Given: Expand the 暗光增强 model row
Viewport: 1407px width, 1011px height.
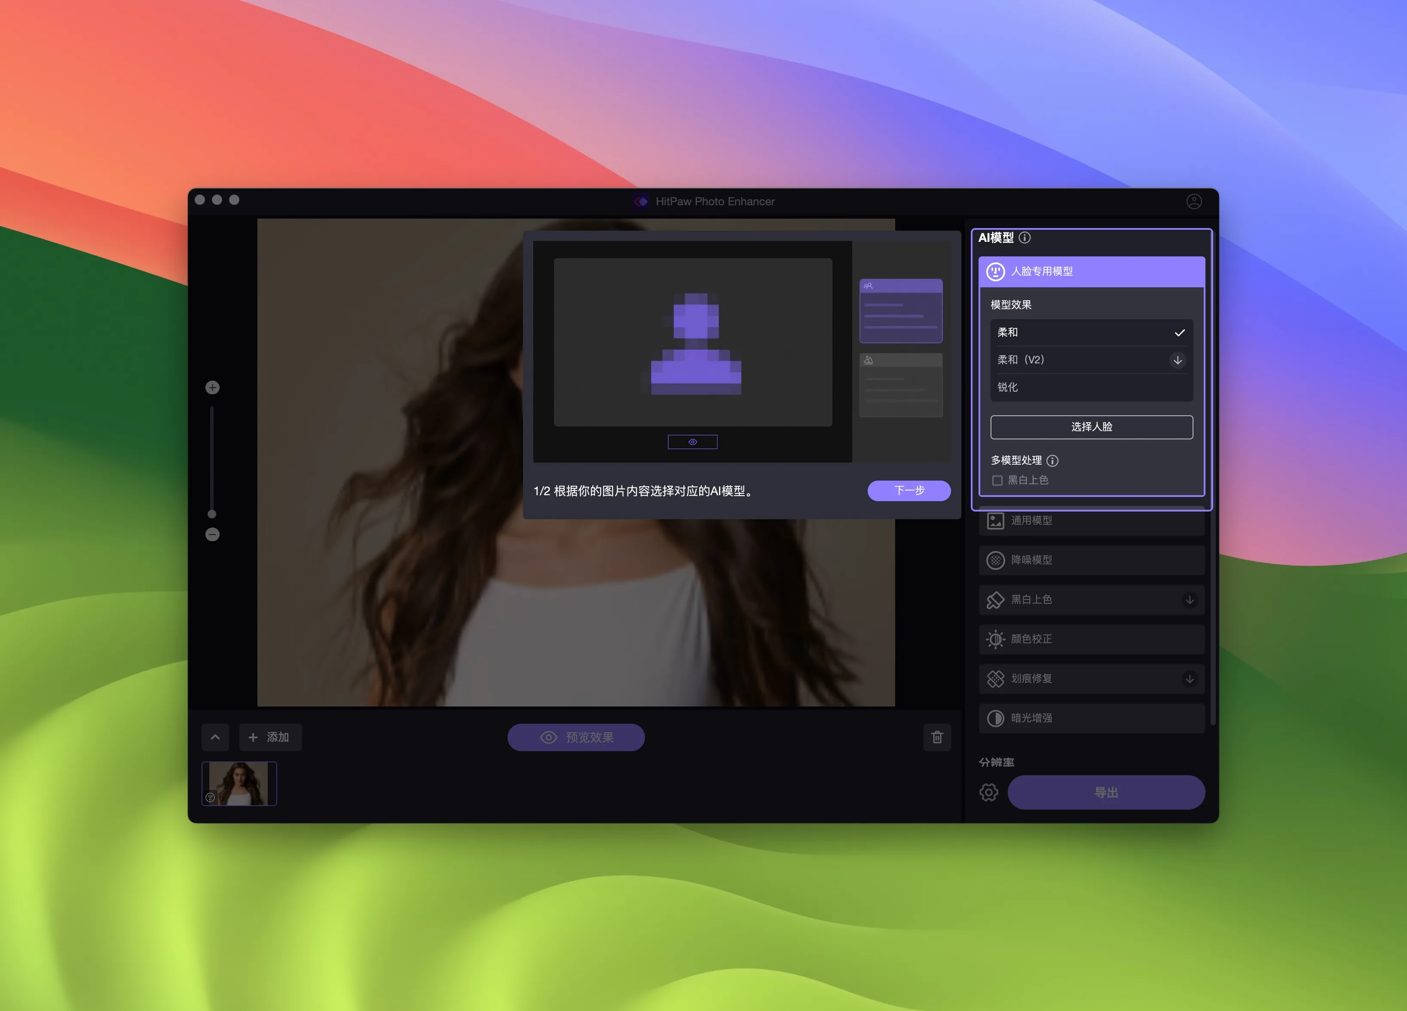Looking at the screenshot, I should coord(1091,718).
